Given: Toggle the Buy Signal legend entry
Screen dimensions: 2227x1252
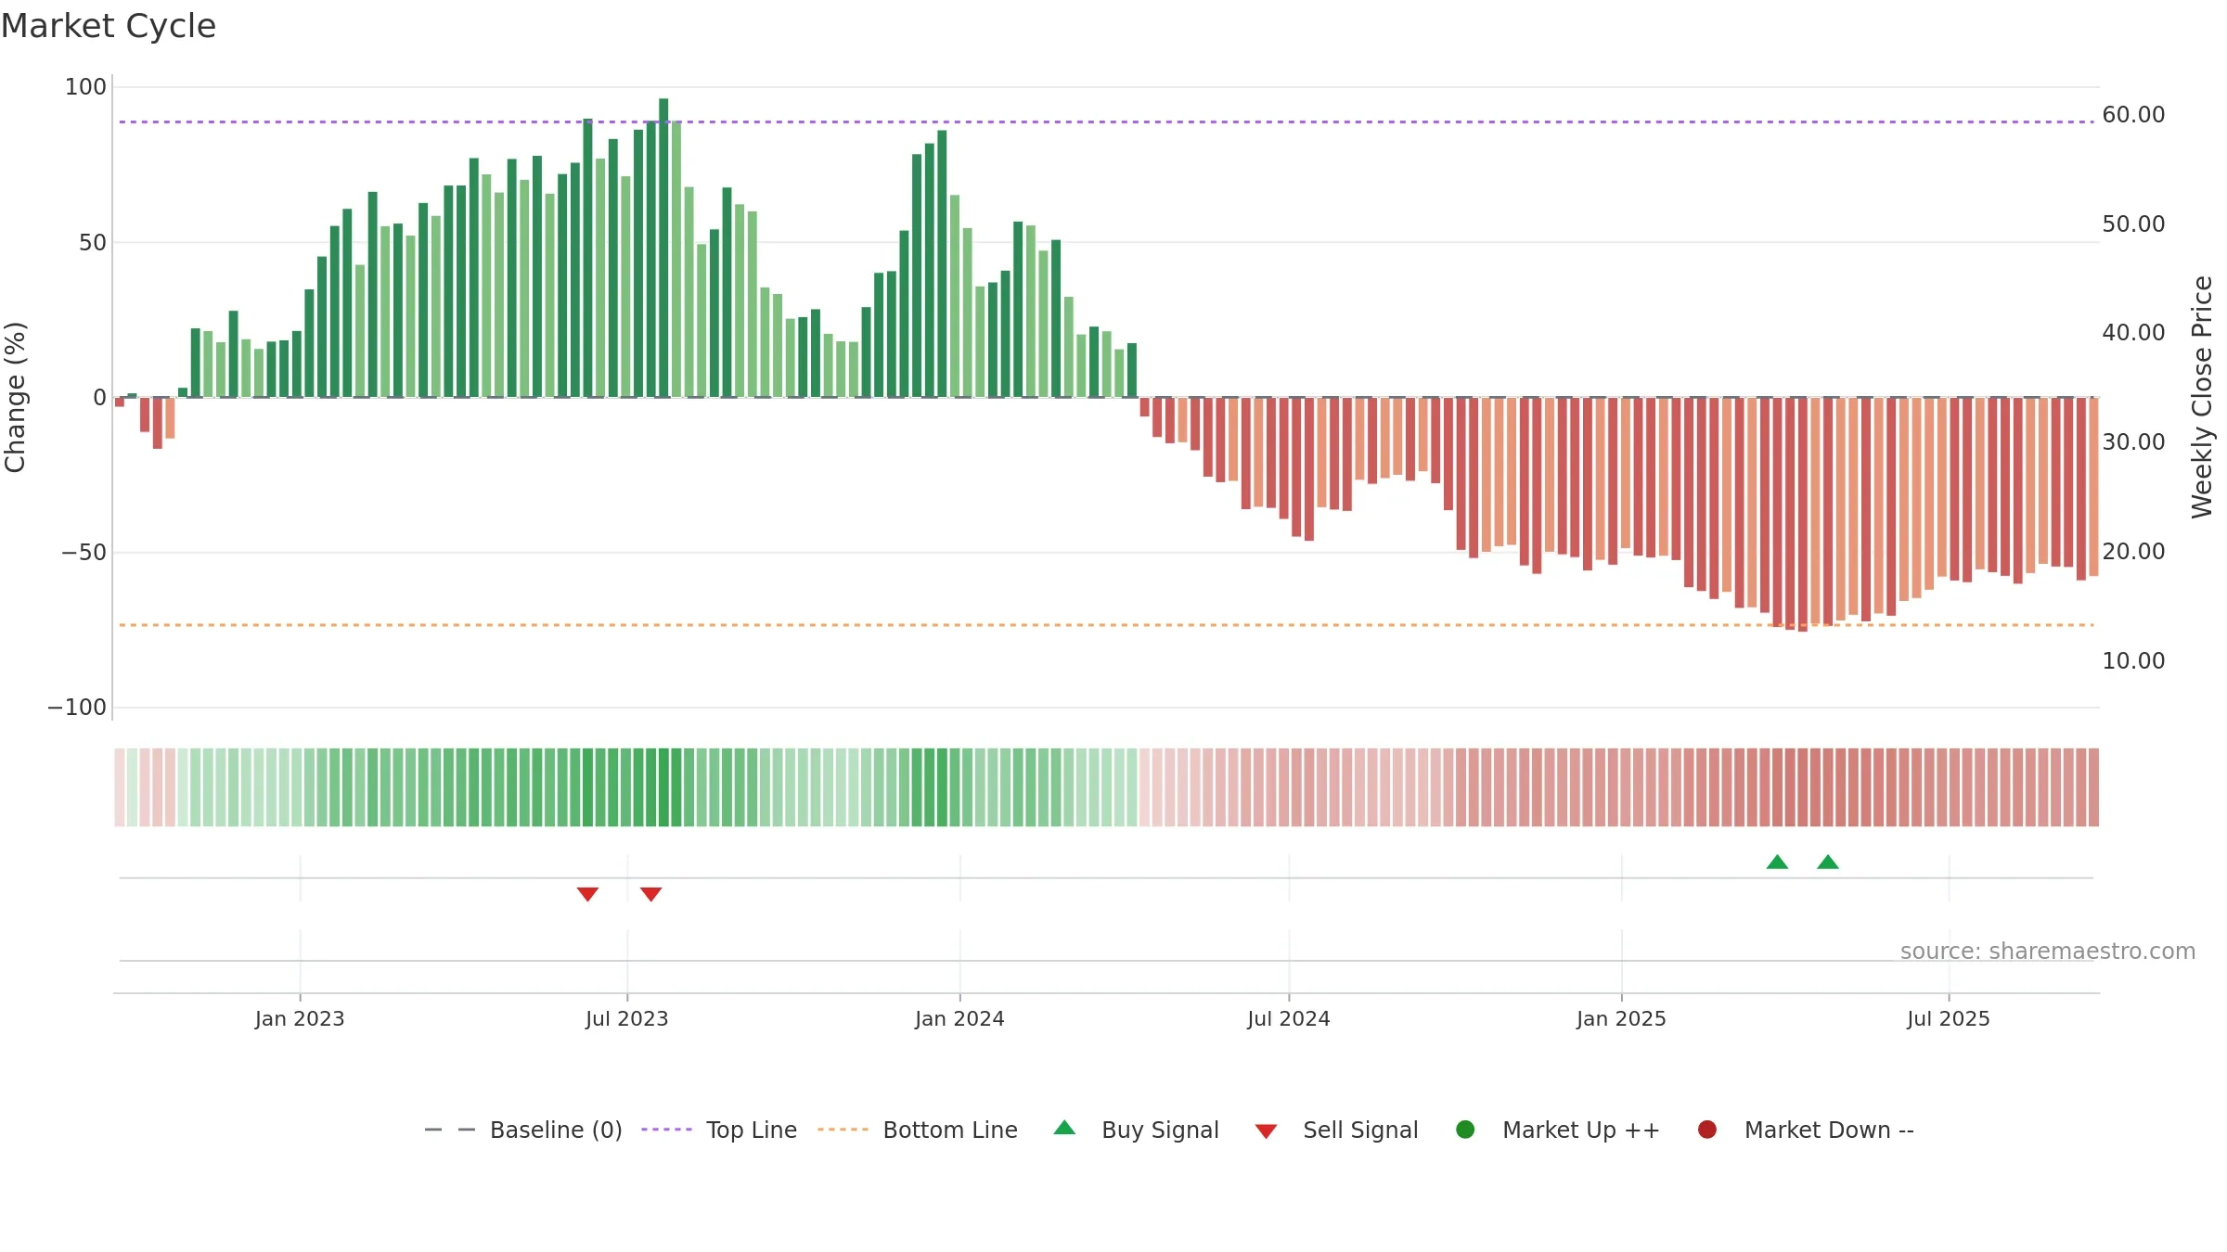Looking at the screenshot, I should click(1136, 1131).
